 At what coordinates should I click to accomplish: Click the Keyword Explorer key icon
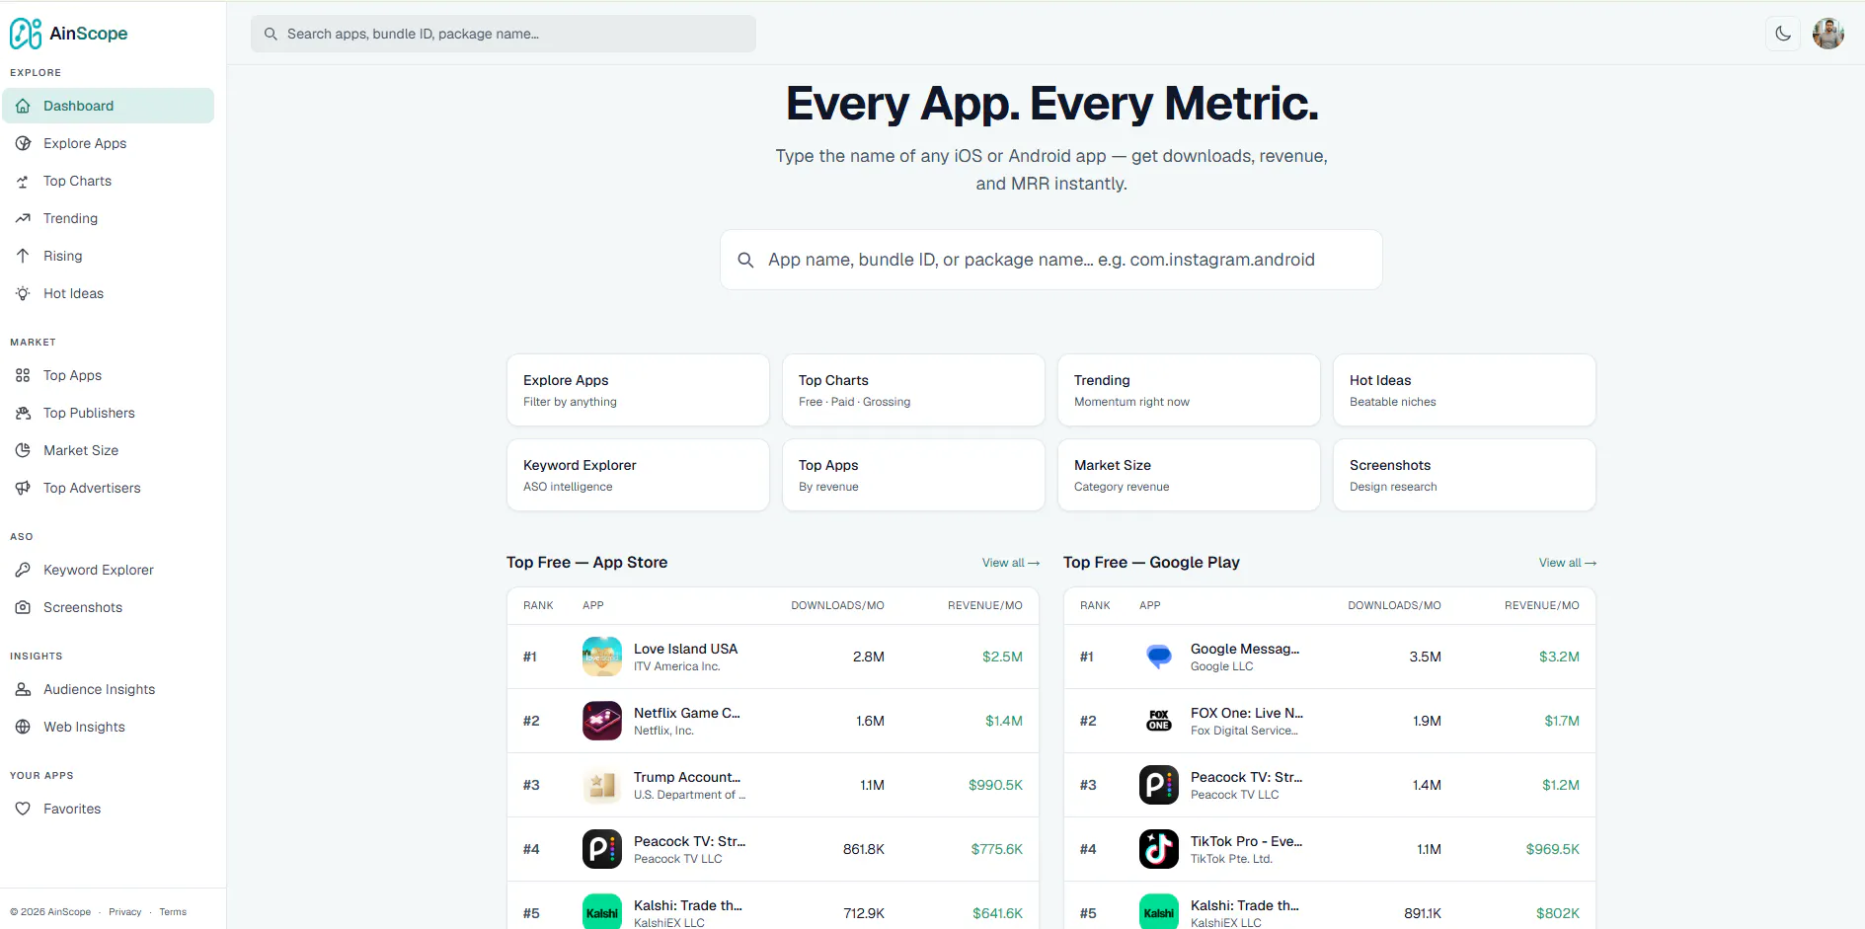(23, 570)
